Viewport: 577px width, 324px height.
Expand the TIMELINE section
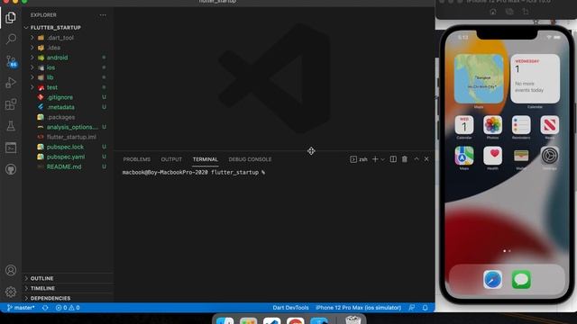[x=42, y=288]
